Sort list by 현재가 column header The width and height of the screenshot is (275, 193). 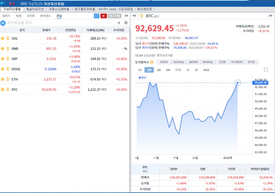(x=46, y=30)
